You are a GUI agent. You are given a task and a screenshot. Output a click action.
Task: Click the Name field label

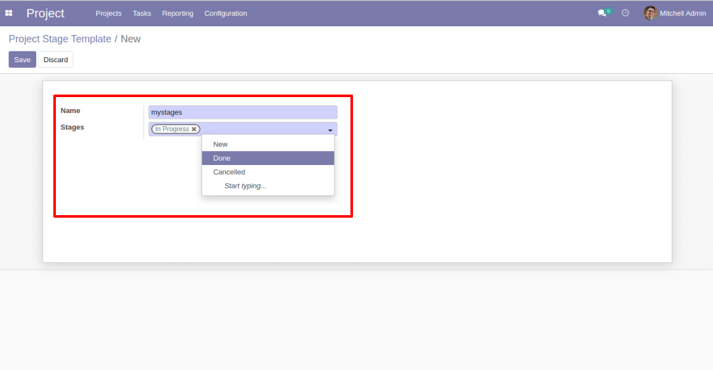click(x=70, y=110)
